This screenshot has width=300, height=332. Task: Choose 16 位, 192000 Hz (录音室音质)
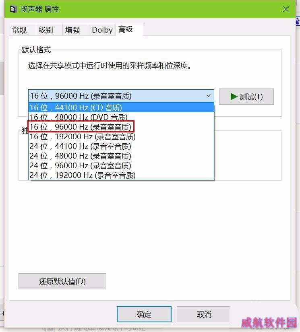coord(121,136)
